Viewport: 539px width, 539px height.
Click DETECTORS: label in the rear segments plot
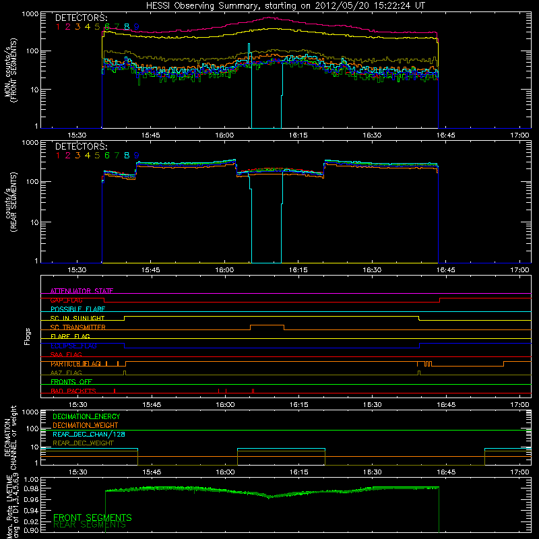click(81, 146)
